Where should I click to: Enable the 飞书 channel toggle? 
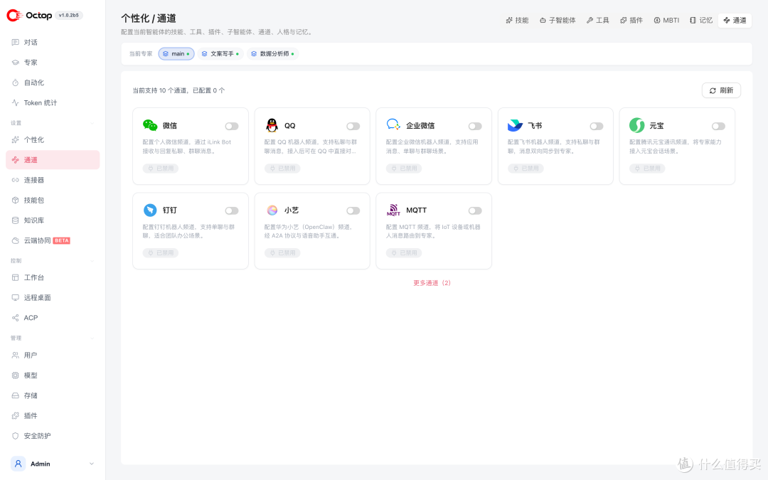point(596,127)
